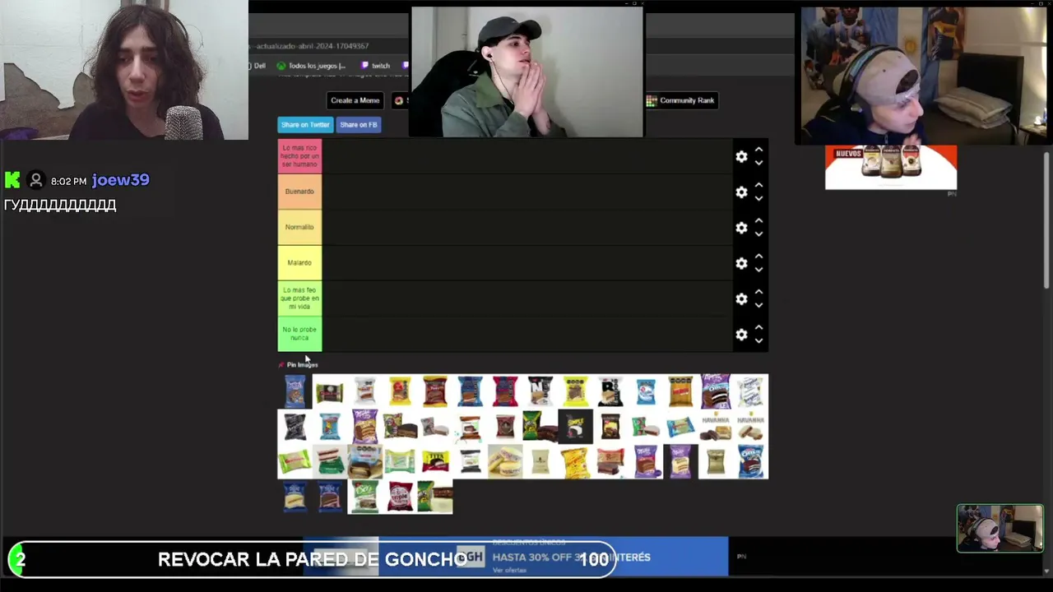Open the 'NUEVOS' product ad banner
This screenshot has height=592, width=1053.
point(891,167)
